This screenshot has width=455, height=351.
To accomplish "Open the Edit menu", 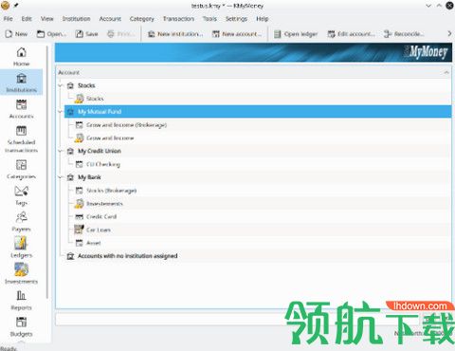I will click(27, 19).
